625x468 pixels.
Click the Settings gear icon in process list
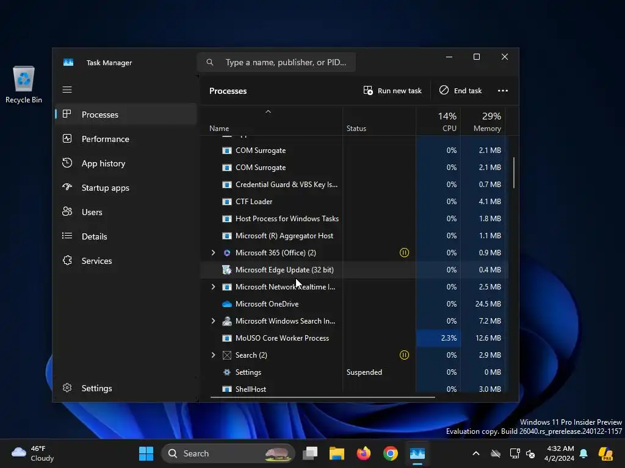227,372
